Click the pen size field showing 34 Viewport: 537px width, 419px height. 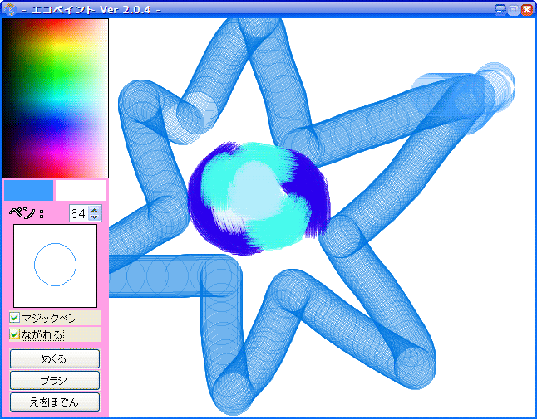(x=79, y=213)
